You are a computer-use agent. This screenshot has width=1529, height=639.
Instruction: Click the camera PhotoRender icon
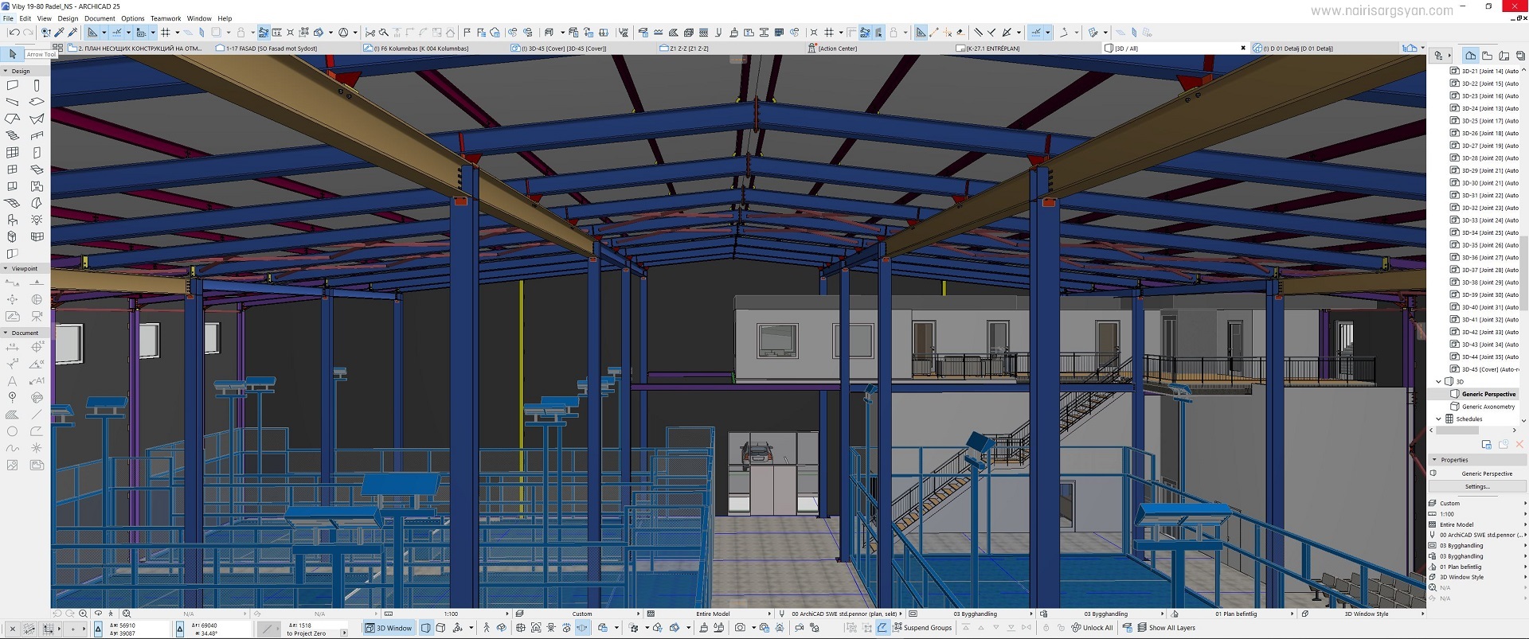[x=740, y=628]
